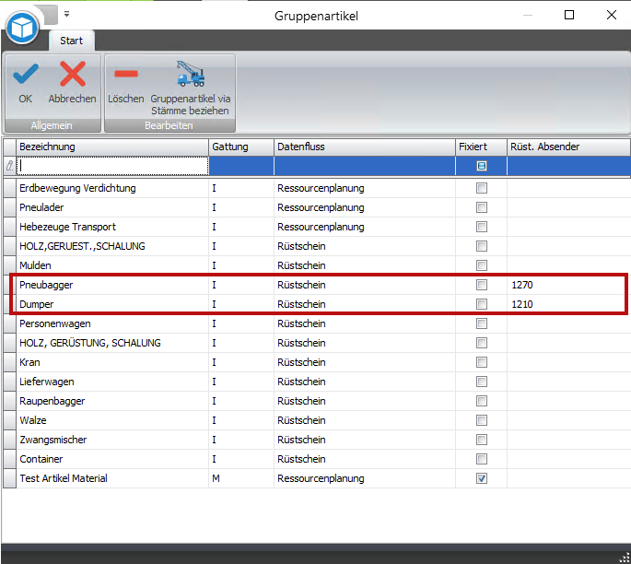Check Fixiert box for Erdbewegung Verdichtung

(x=481, y=188)
